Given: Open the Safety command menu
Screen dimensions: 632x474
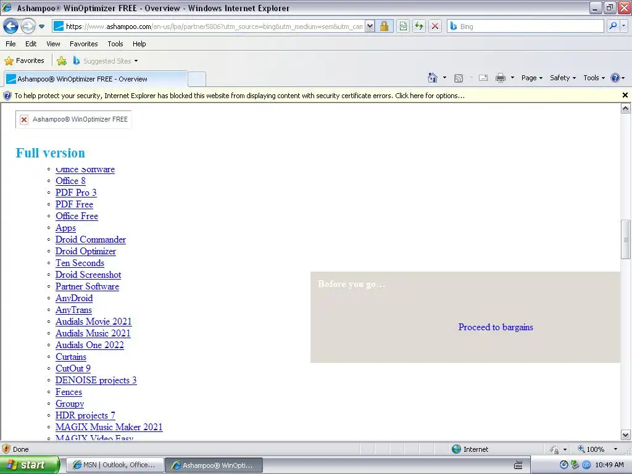Looking at the screenshot, I should point(563,78).
